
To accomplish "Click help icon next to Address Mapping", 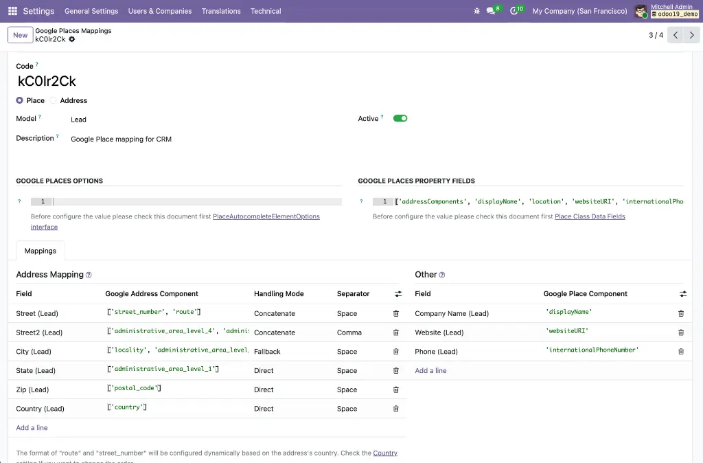I will click(89, 275).
